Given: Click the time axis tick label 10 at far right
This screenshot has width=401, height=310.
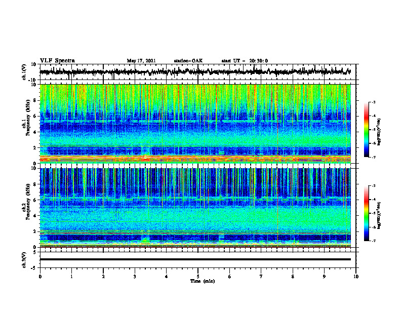Looking at the screenshot, I should [x=356, y=277].
